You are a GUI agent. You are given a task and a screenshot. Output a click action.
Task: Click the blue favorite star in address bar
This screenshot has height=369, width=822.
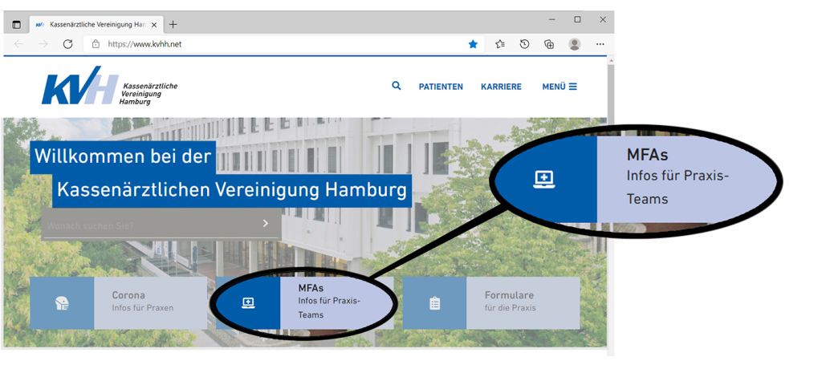473,45
